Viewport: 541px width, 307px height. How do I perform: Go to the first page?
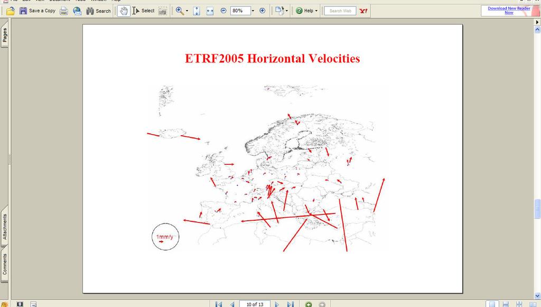click(x=218, y=304)
